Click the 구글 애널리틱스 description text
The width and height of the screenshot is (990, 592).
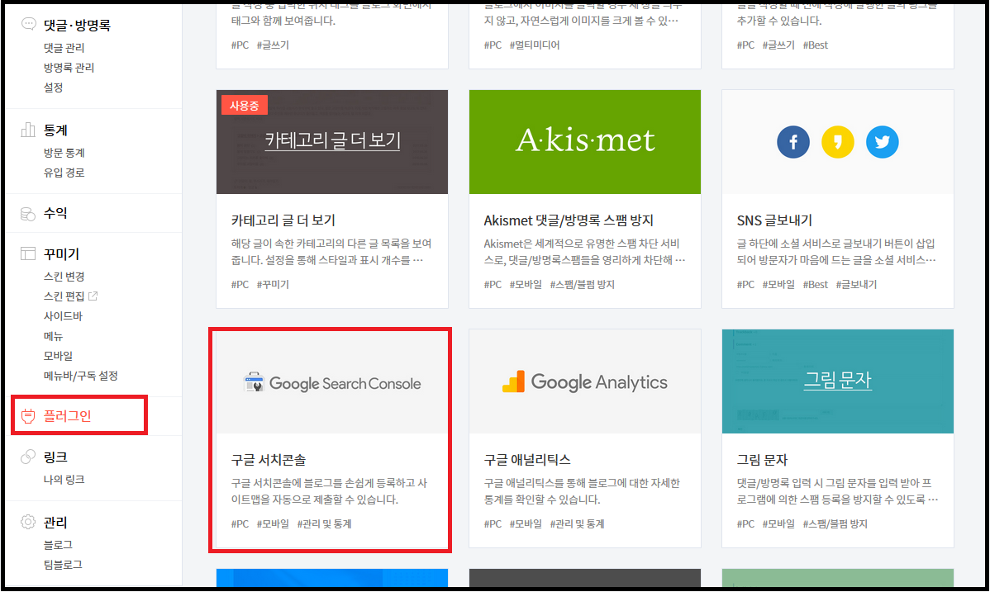(x=582, y=491)
